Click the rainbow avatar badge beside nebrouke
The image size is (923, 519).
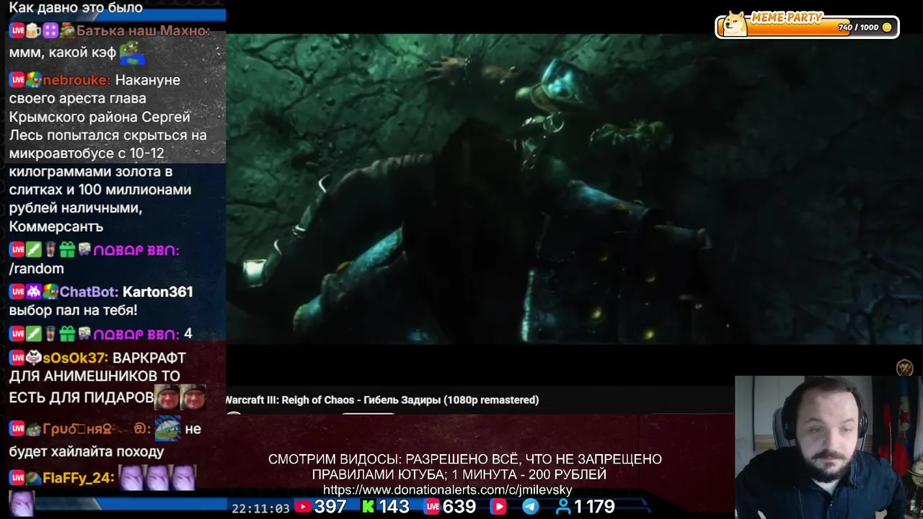point(33,80)
